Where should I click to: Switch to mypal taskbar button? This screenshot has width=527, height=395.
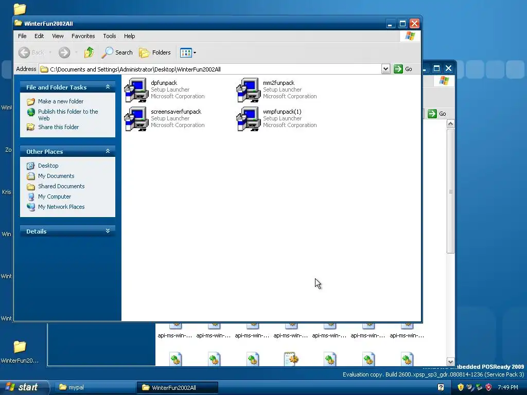click(x=94, y=387)
